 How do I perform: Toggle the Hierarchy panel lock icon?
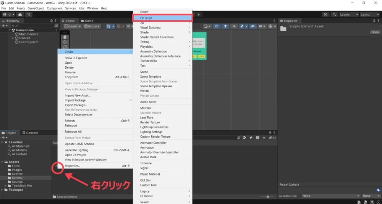52,21
